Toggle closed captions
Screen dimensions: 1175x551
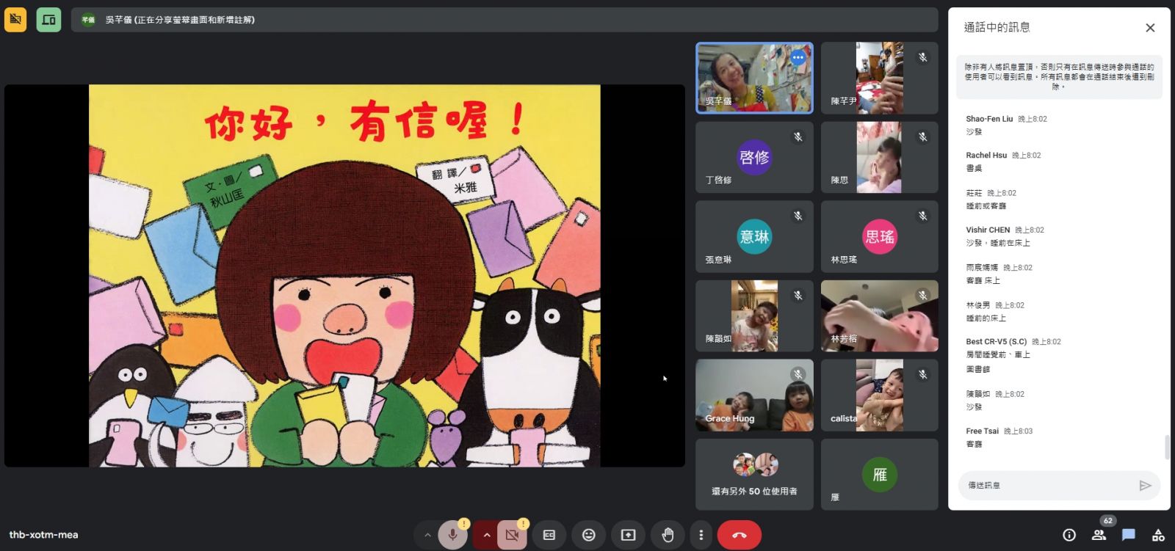tap(549, 536)
